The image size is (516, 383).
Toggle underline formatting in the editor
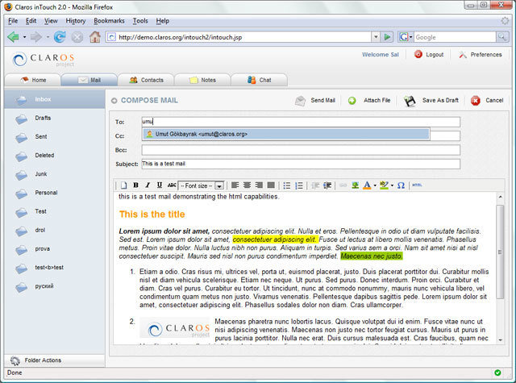(x=160, y=185)
